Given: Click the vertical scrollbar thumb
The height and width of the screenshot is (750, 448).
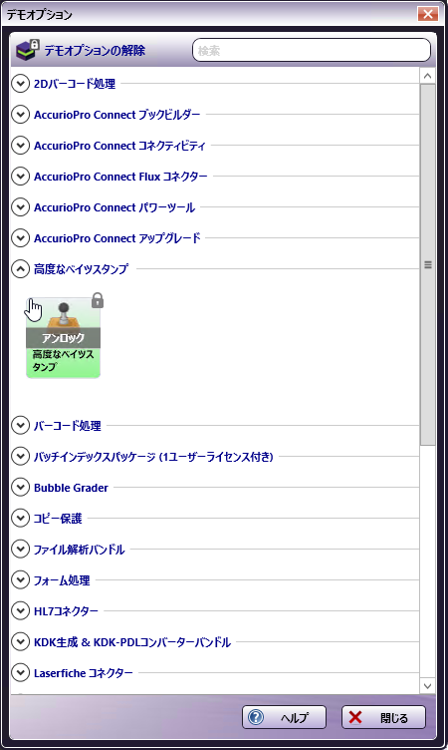Looking at the screenshot, I should pos(427,264).
